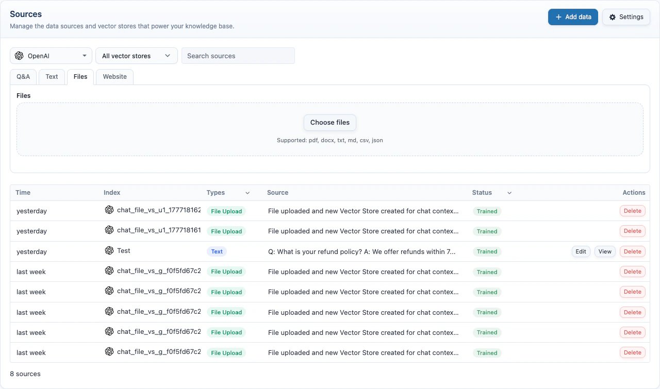View the Test source content
Image resolution: width=660 pixels, height=389 pixels.
[604, 251]
